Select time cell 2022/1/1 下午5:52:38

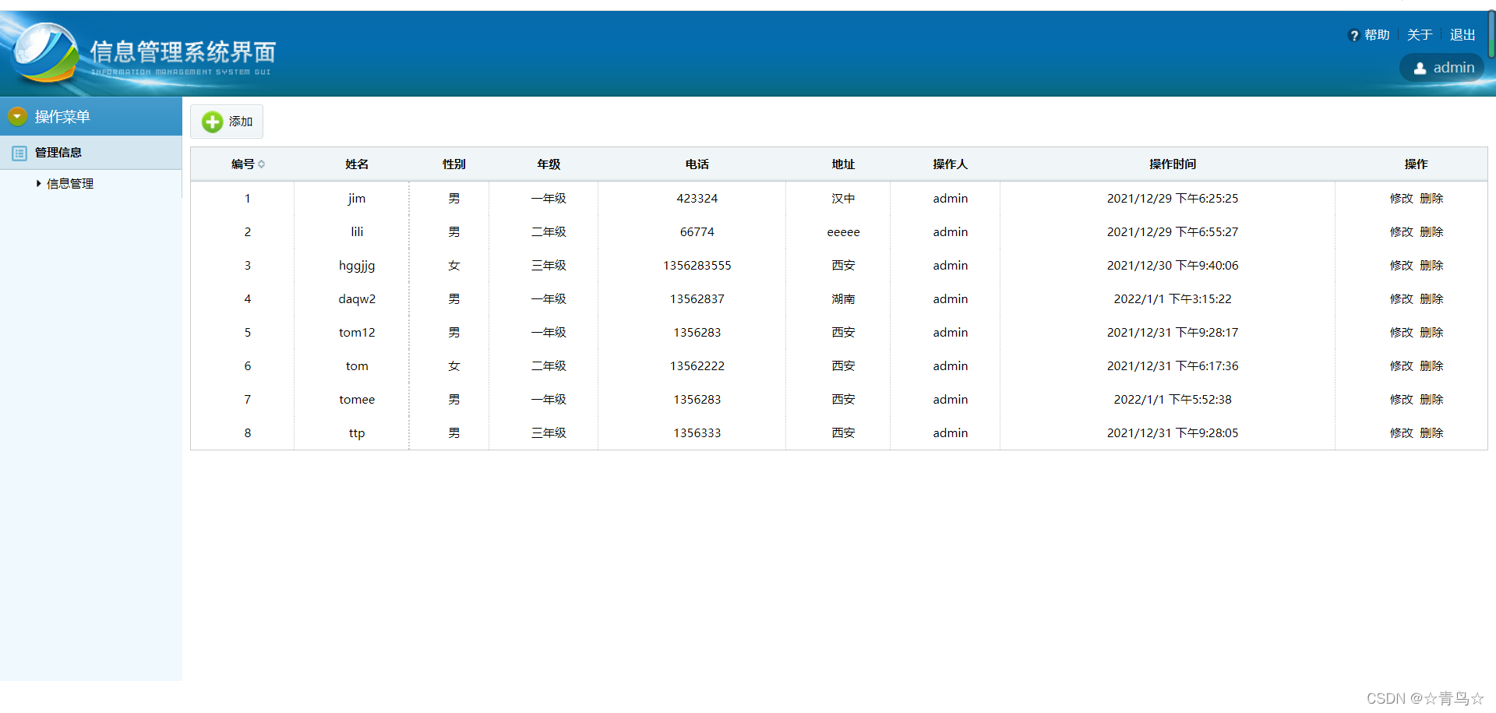pyautogui.click(x=1172, y=400)
